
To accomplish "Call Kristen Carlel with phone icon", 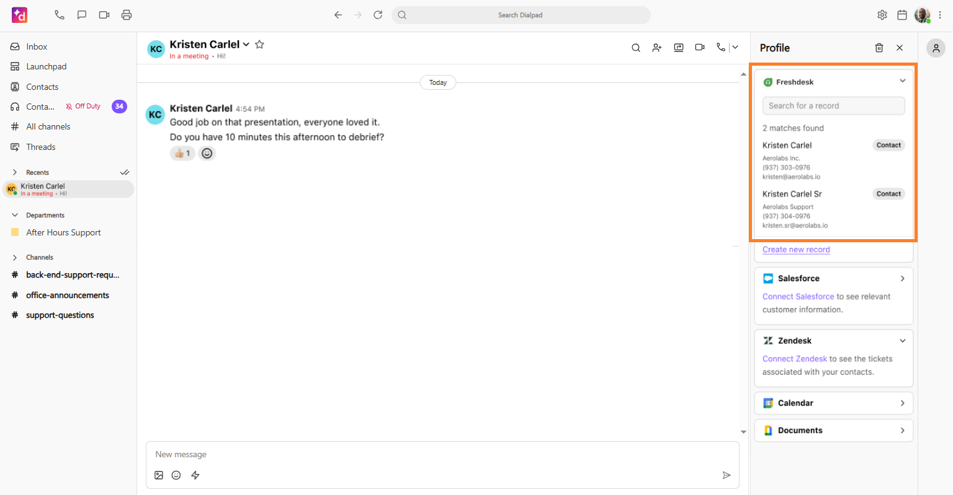I will click(x=720, y=47).
